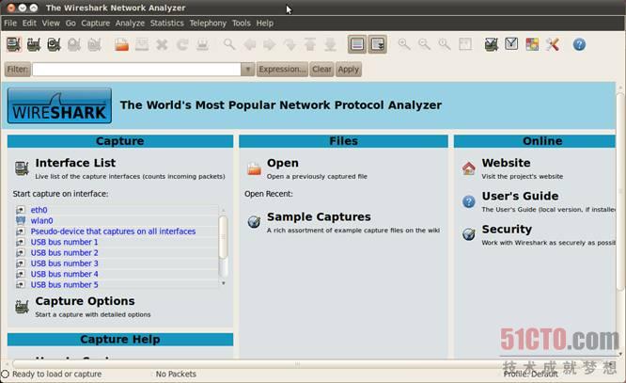Click the Apply filter button

pyautogui.click(x=348, y=69)
